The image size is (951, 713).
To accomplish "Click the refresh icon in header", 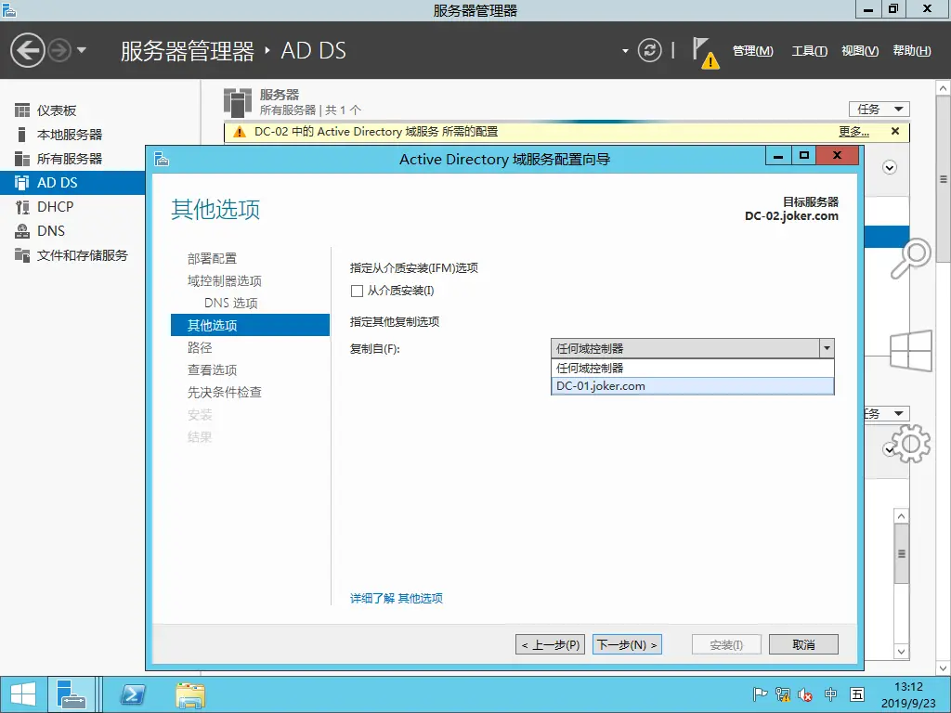I will click(649, 50).
